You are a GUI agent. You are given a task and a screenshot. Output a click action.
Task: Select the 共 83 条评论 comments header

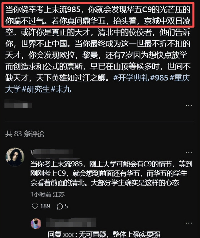click(x=25, y=134)
